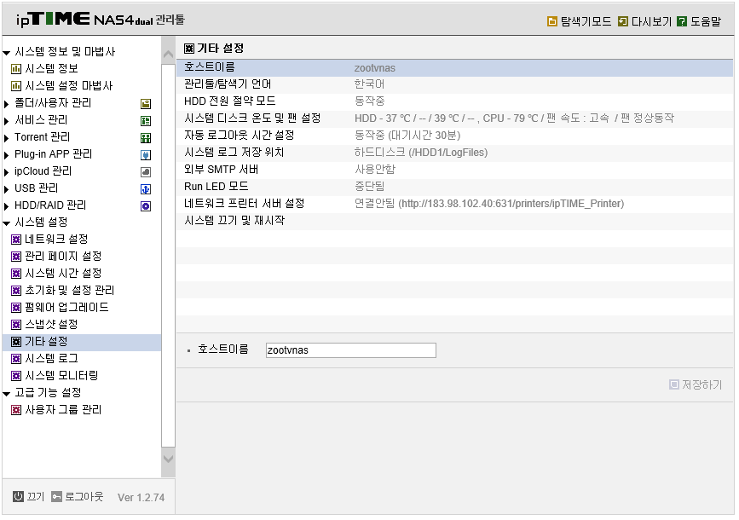Open 관리 페이지 설정 in sidebar
Screen dimensions: 739x520
63,256
